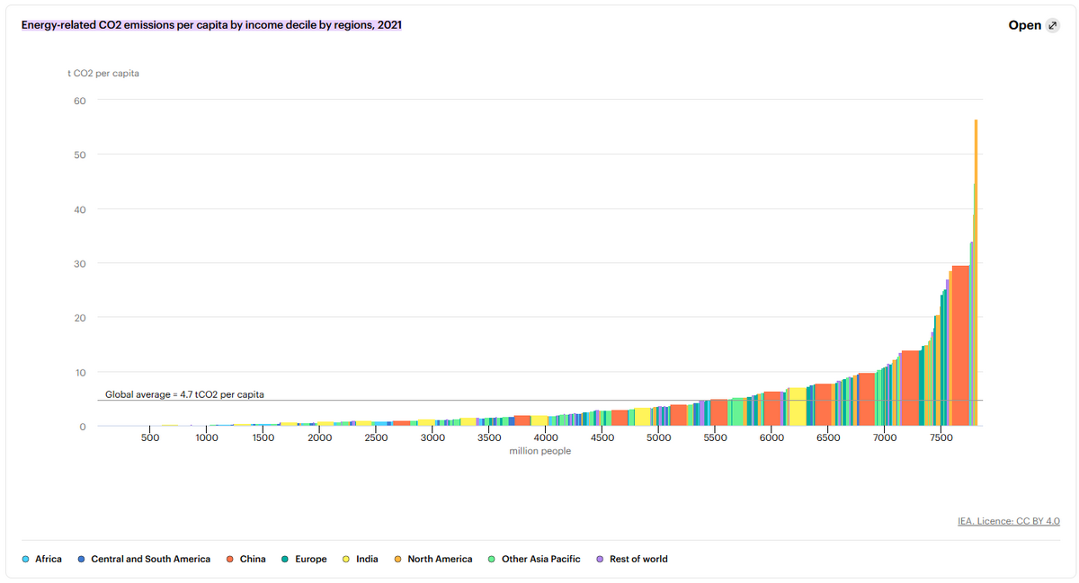This screenshot has height=583, width=1079.
Task: Click the 't CO2 per capita' y-axis label
Action: coord(103,74)
